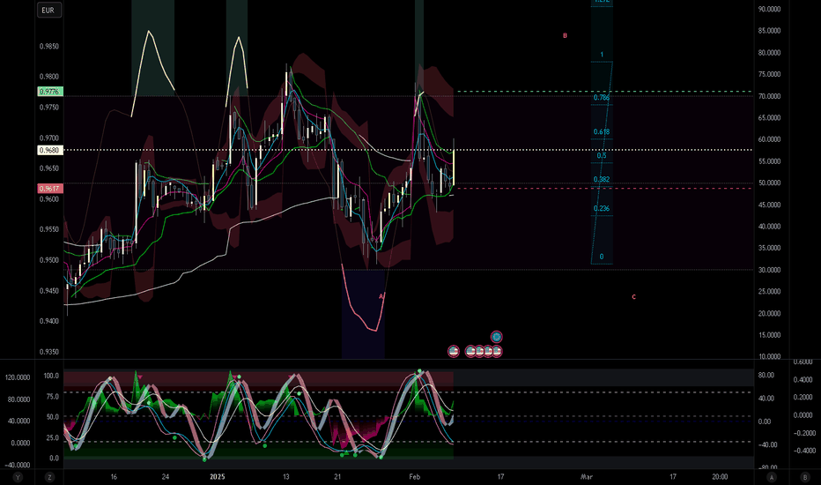The height and width of the screenshot is (485, 821).
Task: Select the white 0.9680 price label
Action: [x=49, y=151]
